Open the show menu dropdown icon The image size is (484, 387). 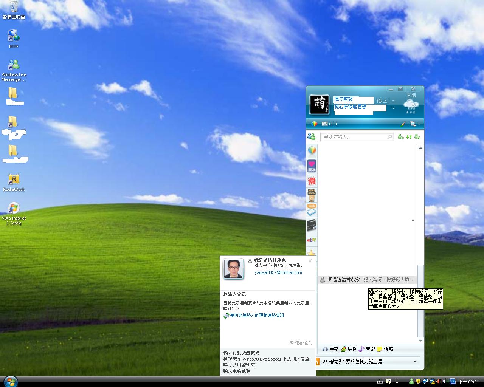415,124
